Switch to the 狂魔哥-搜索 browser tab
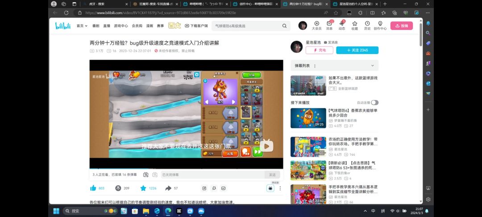Screen dimensions: 482x217 (x=155, y=4)
